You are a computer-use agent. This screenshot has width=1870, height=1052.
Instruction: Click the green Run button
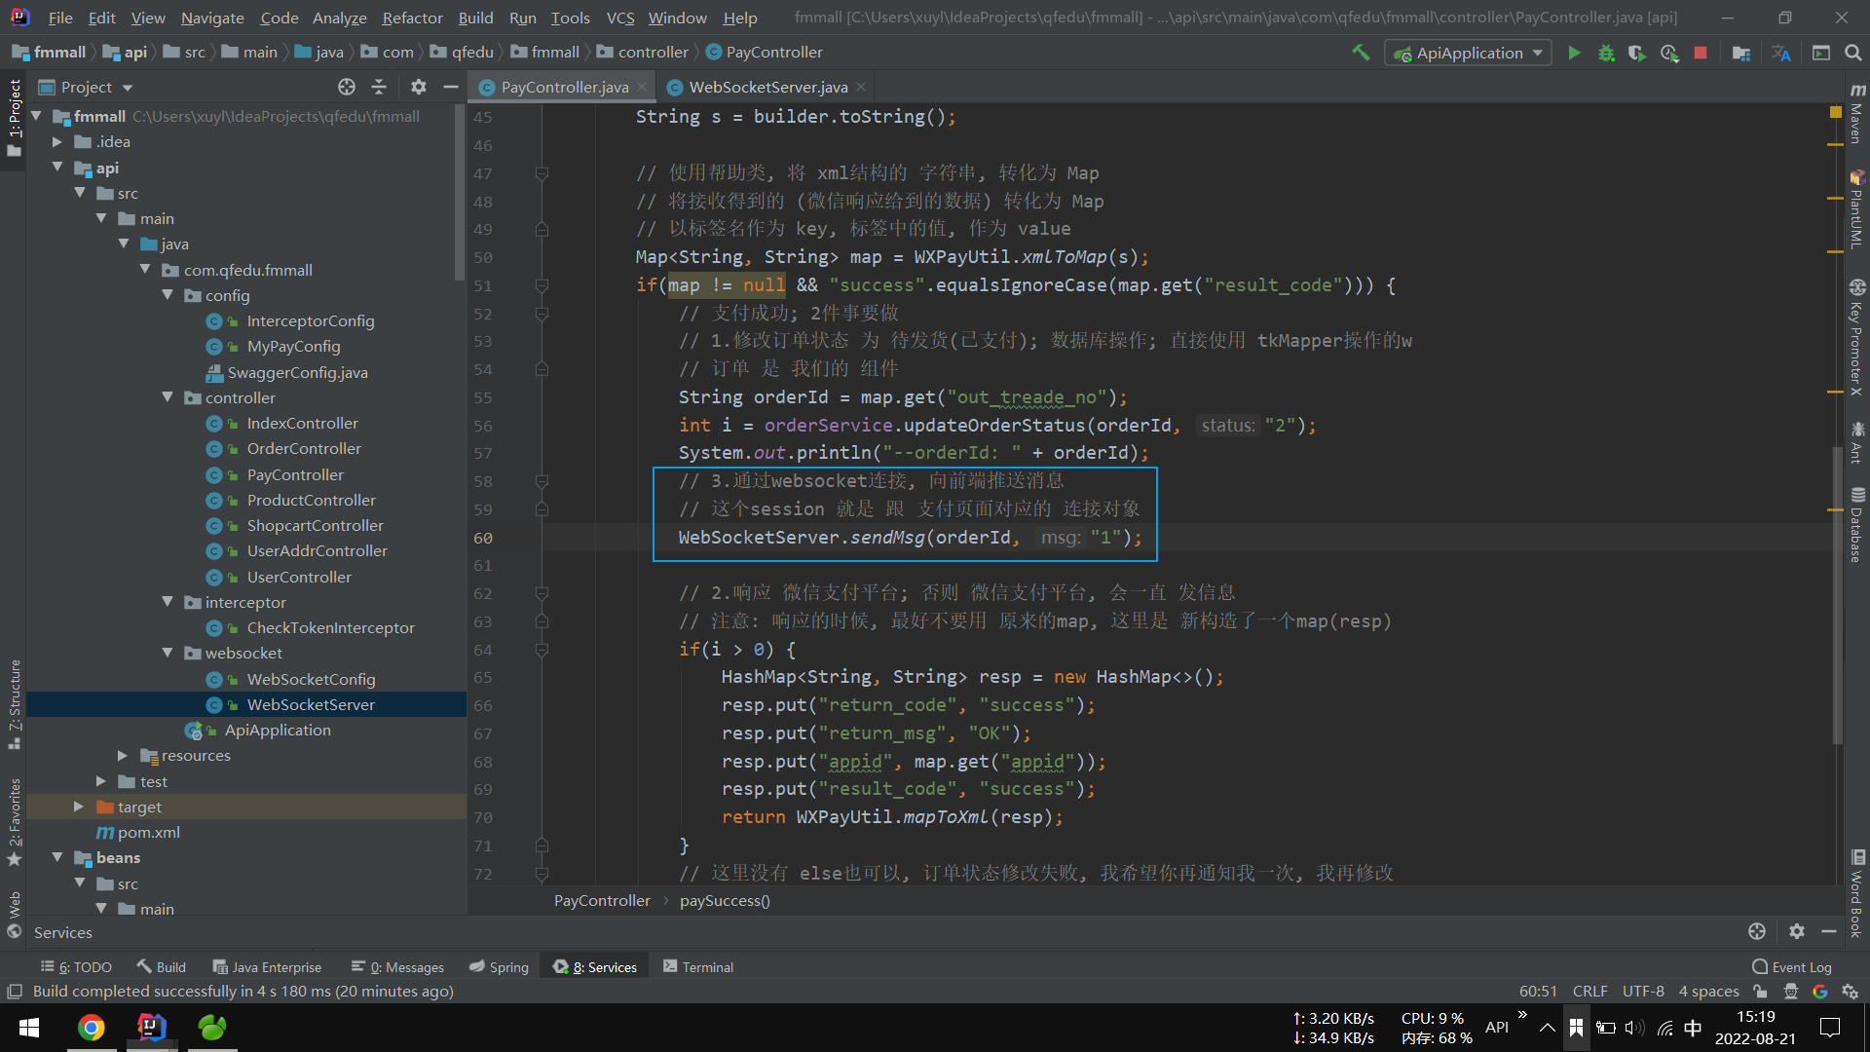point(1574,53)
